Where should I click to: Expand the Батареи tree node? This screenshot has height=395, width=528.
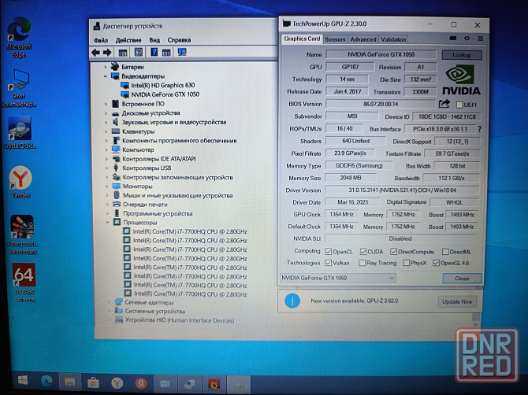tap(106, 67)
